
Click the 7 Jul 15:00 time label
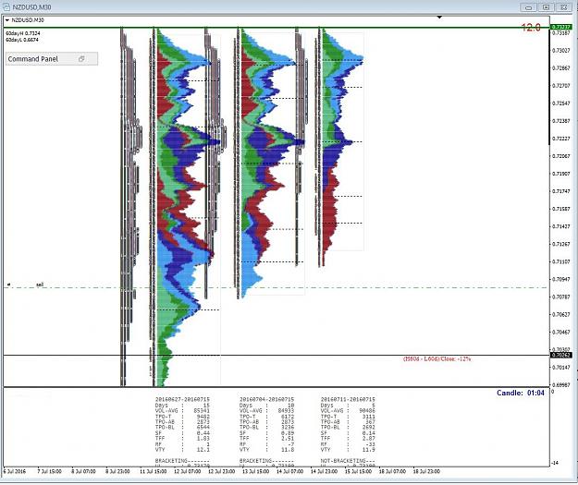pyautogui.click(x=49, y=471)
